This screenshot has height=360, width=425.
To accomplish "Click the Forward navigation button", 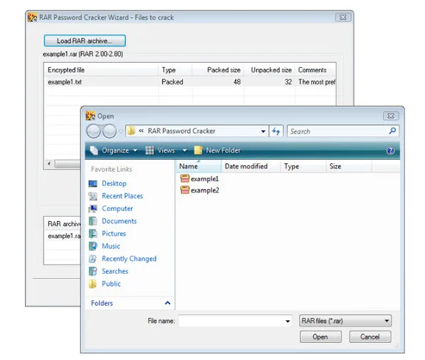I will pyautogui.click(x=110, y=131).
